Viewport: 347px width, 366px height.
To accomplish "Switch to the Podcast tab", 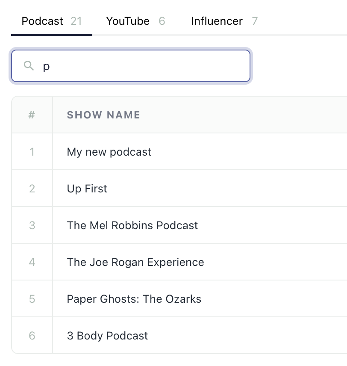I will point(52,21).
